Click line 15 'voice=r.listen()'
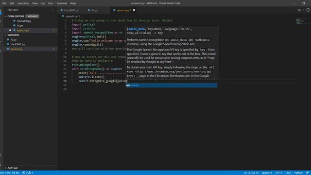 point(91,77)
